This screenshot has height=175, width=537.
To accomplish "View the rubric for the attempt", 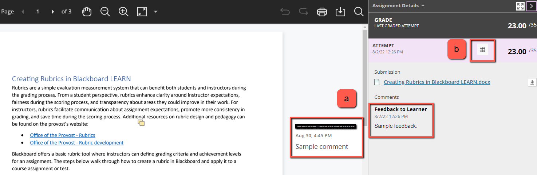I will pyautogui.click(x=482, y=50).
